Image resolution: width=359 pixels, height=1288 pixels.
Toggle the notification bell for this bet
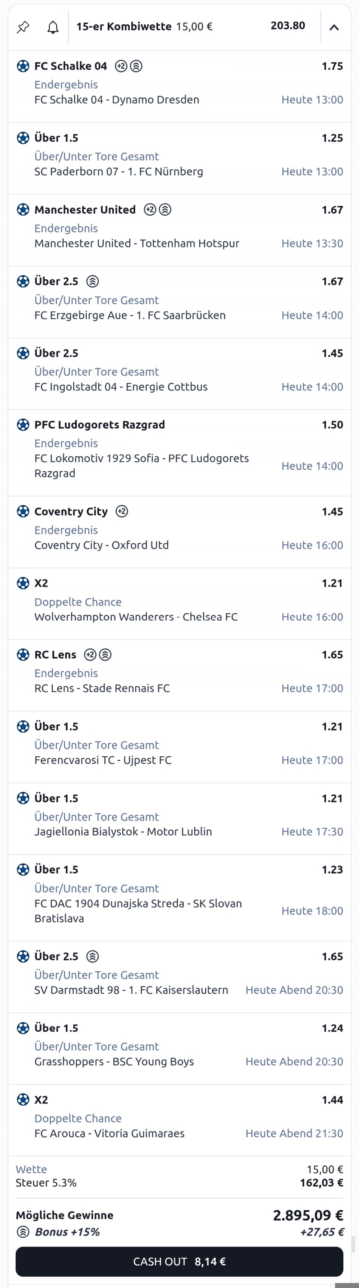click(x=52, y=27)
